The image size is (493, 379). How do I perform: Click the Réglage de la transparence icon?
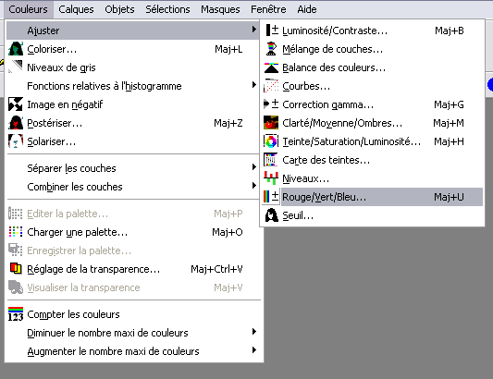16,269
